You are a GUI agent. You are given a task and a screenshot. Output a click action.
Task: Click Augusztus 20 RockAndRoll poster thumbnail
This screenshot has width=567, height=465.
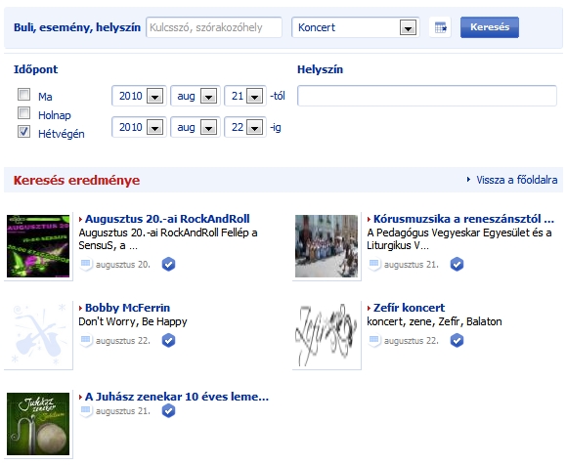click(x=38, y=246)
